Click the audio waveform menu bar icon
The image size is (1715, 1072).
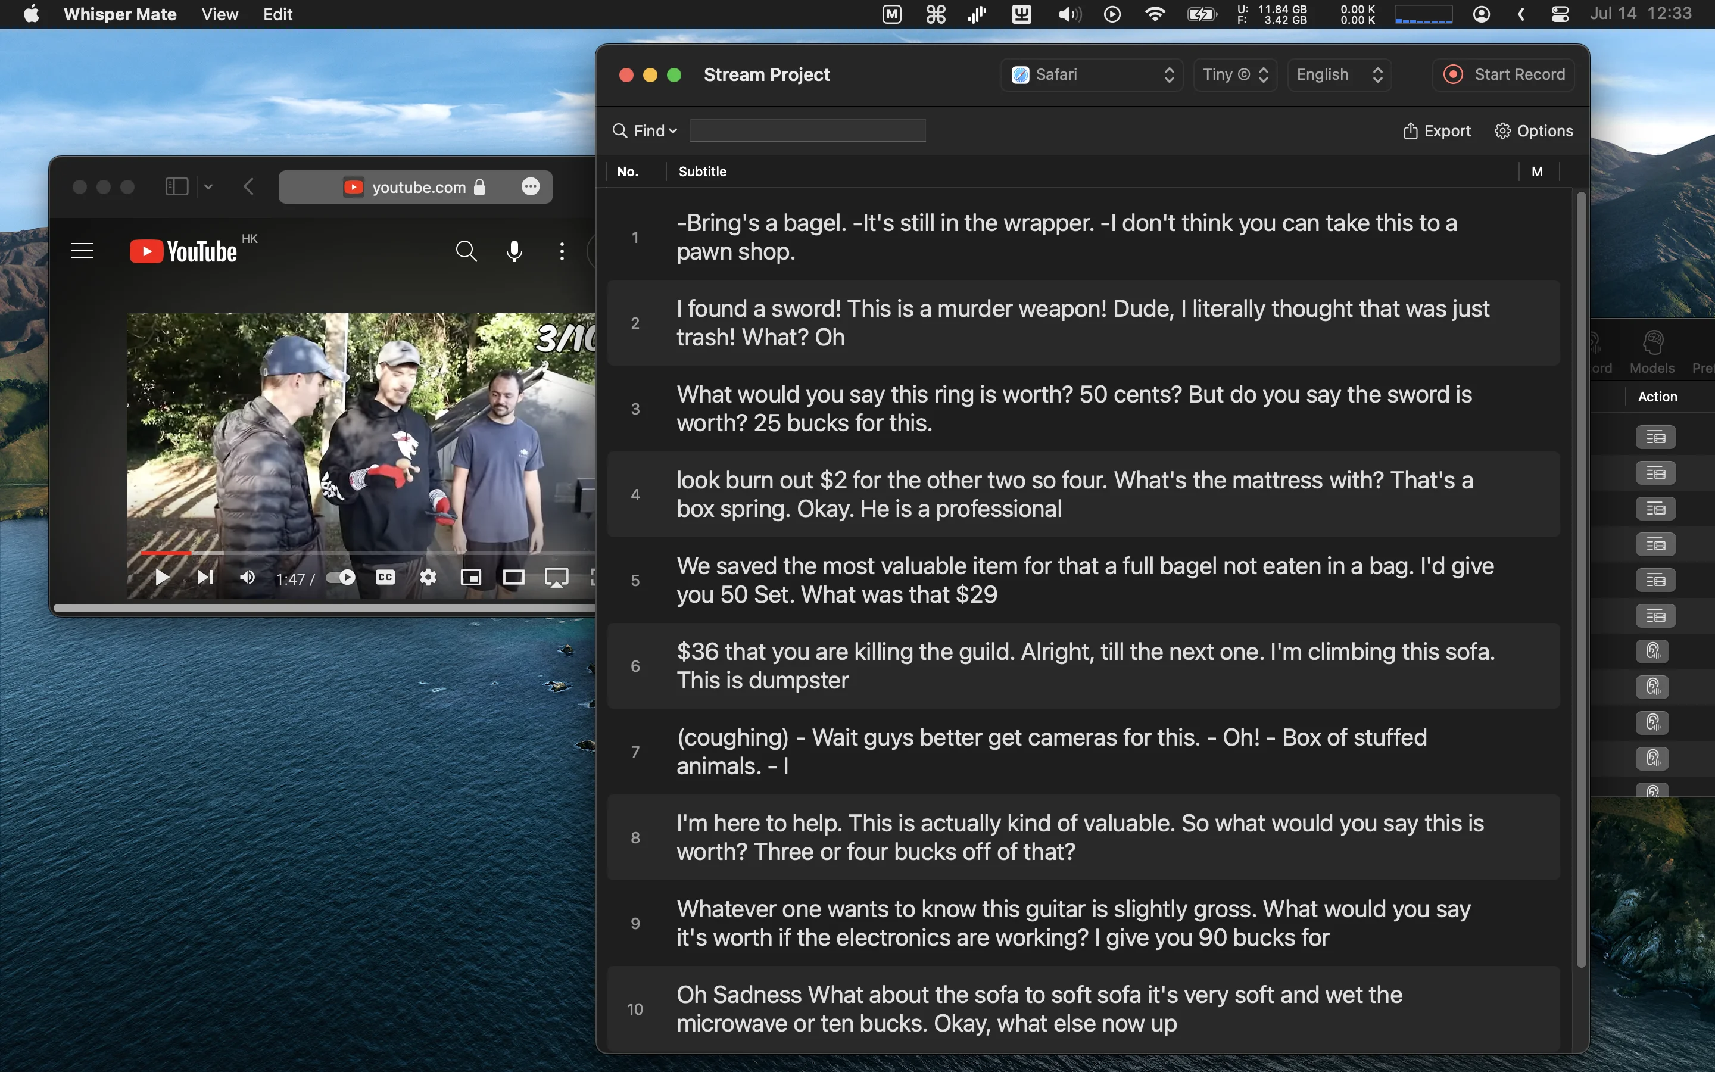point(977,14)
